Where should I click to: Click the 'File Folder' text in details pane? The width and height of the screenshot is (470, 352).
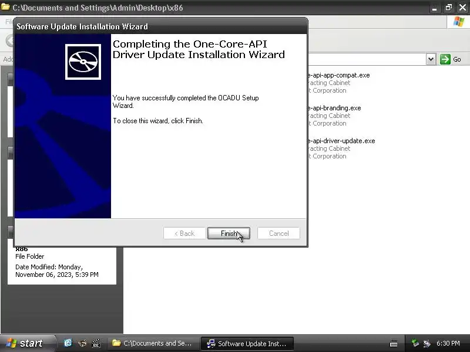pyautogui.click(x=30, y=256)
